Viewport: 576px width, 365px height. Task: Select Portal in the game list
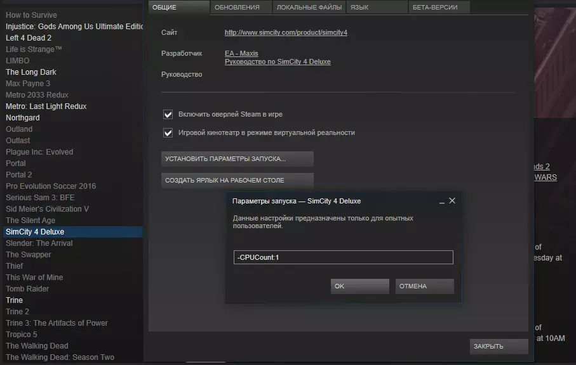coord(15,163)
